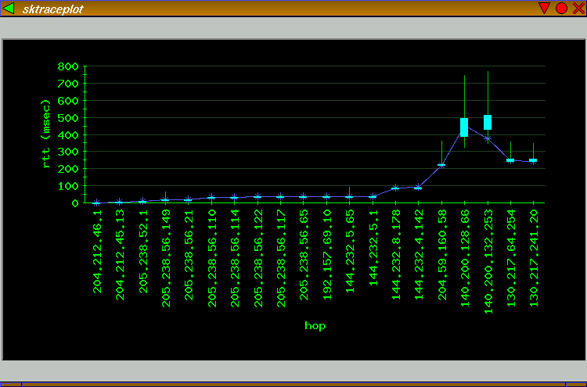Select the cyan box at hop 140.200.128.66

pyautogui.click(x=464, y=127)
